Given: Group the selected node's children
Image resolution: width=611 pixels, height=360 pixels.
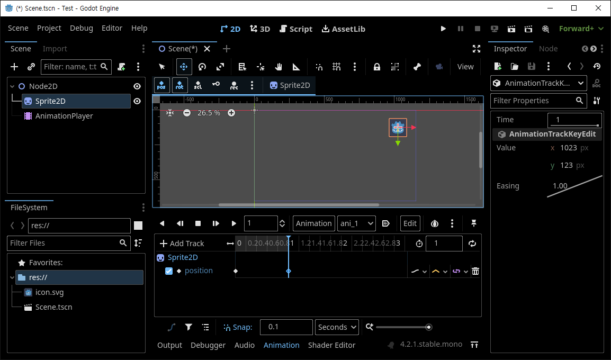Looking at the screenshot, I should pos(395,67).
